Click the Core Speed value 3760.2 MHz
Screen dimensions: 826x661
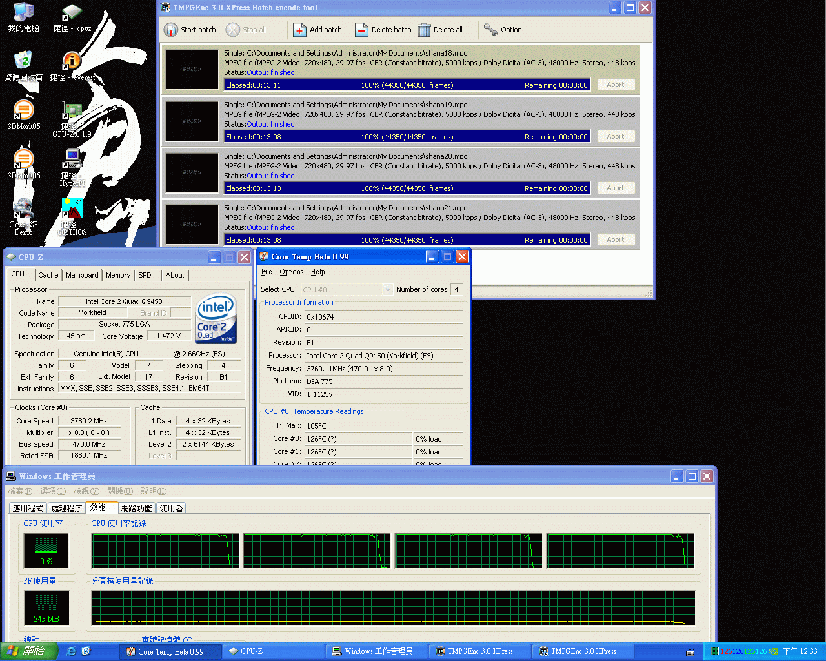pos(89,421)
